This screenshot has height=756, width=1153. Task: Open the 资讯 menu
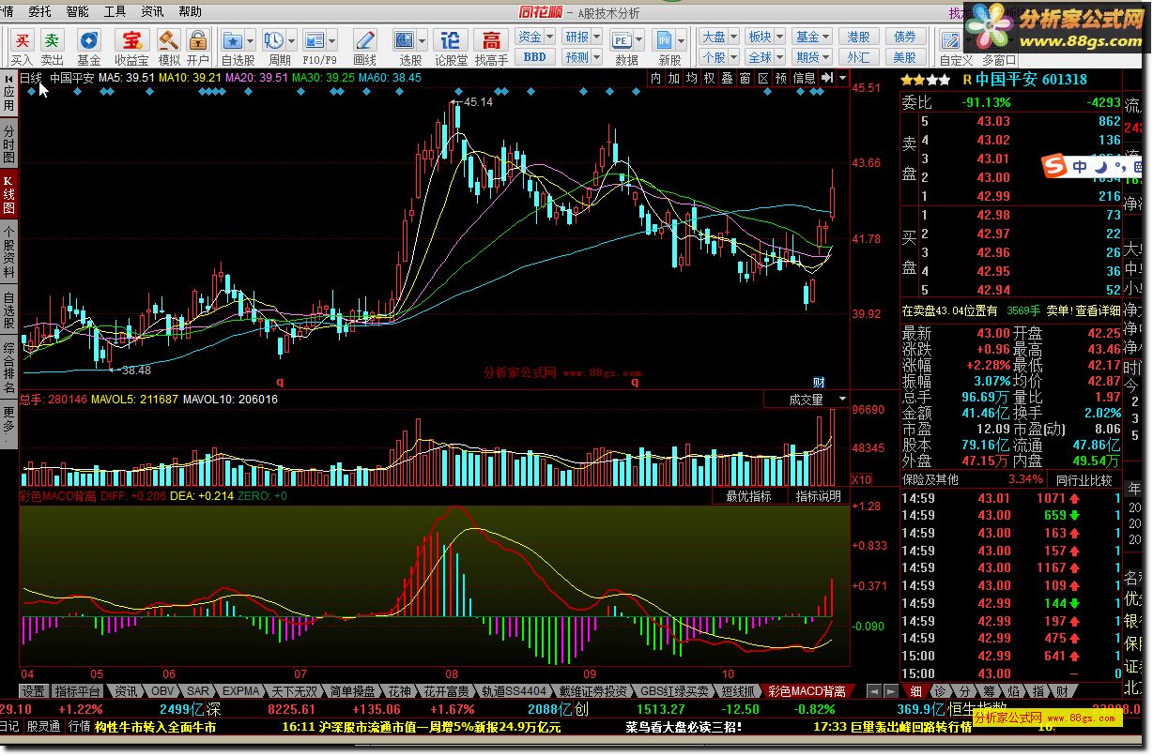coord(152,11)
